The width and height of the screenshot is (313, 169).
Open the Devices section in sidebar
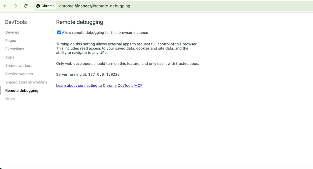12,32
